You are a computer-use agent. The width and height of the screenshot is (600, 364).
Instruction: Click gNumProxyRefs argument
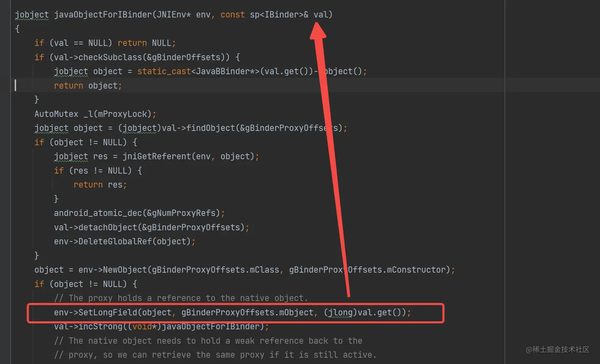(x=183, y=213)
